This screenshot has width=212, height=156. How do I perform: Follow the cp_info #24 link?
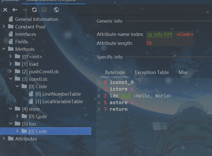click(x=160, y=34)
